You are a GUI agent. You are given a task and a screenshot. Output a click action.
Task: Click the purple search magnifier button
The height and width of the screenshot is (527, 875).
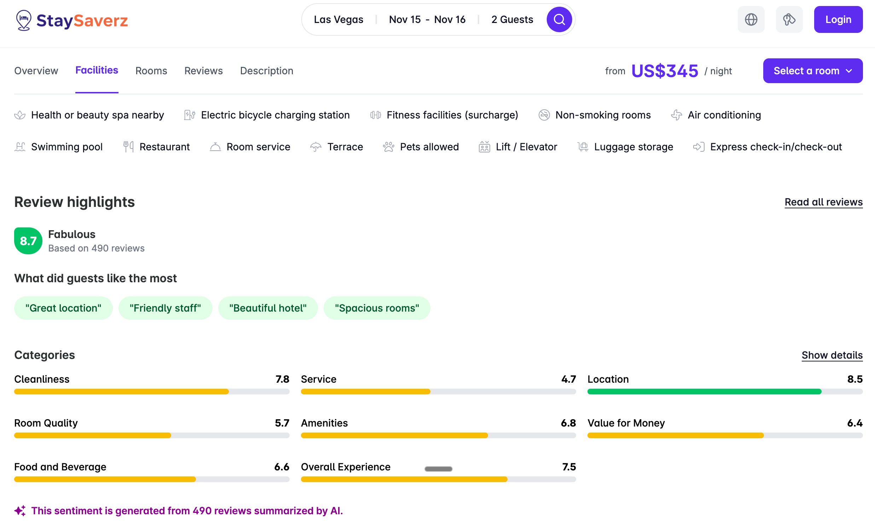point(559,19)
